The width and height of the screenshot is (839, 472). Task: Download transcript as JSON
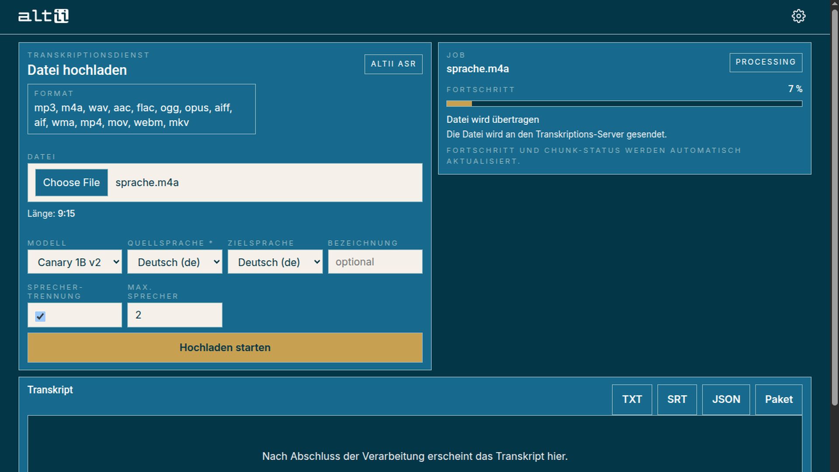pos(726,399)
